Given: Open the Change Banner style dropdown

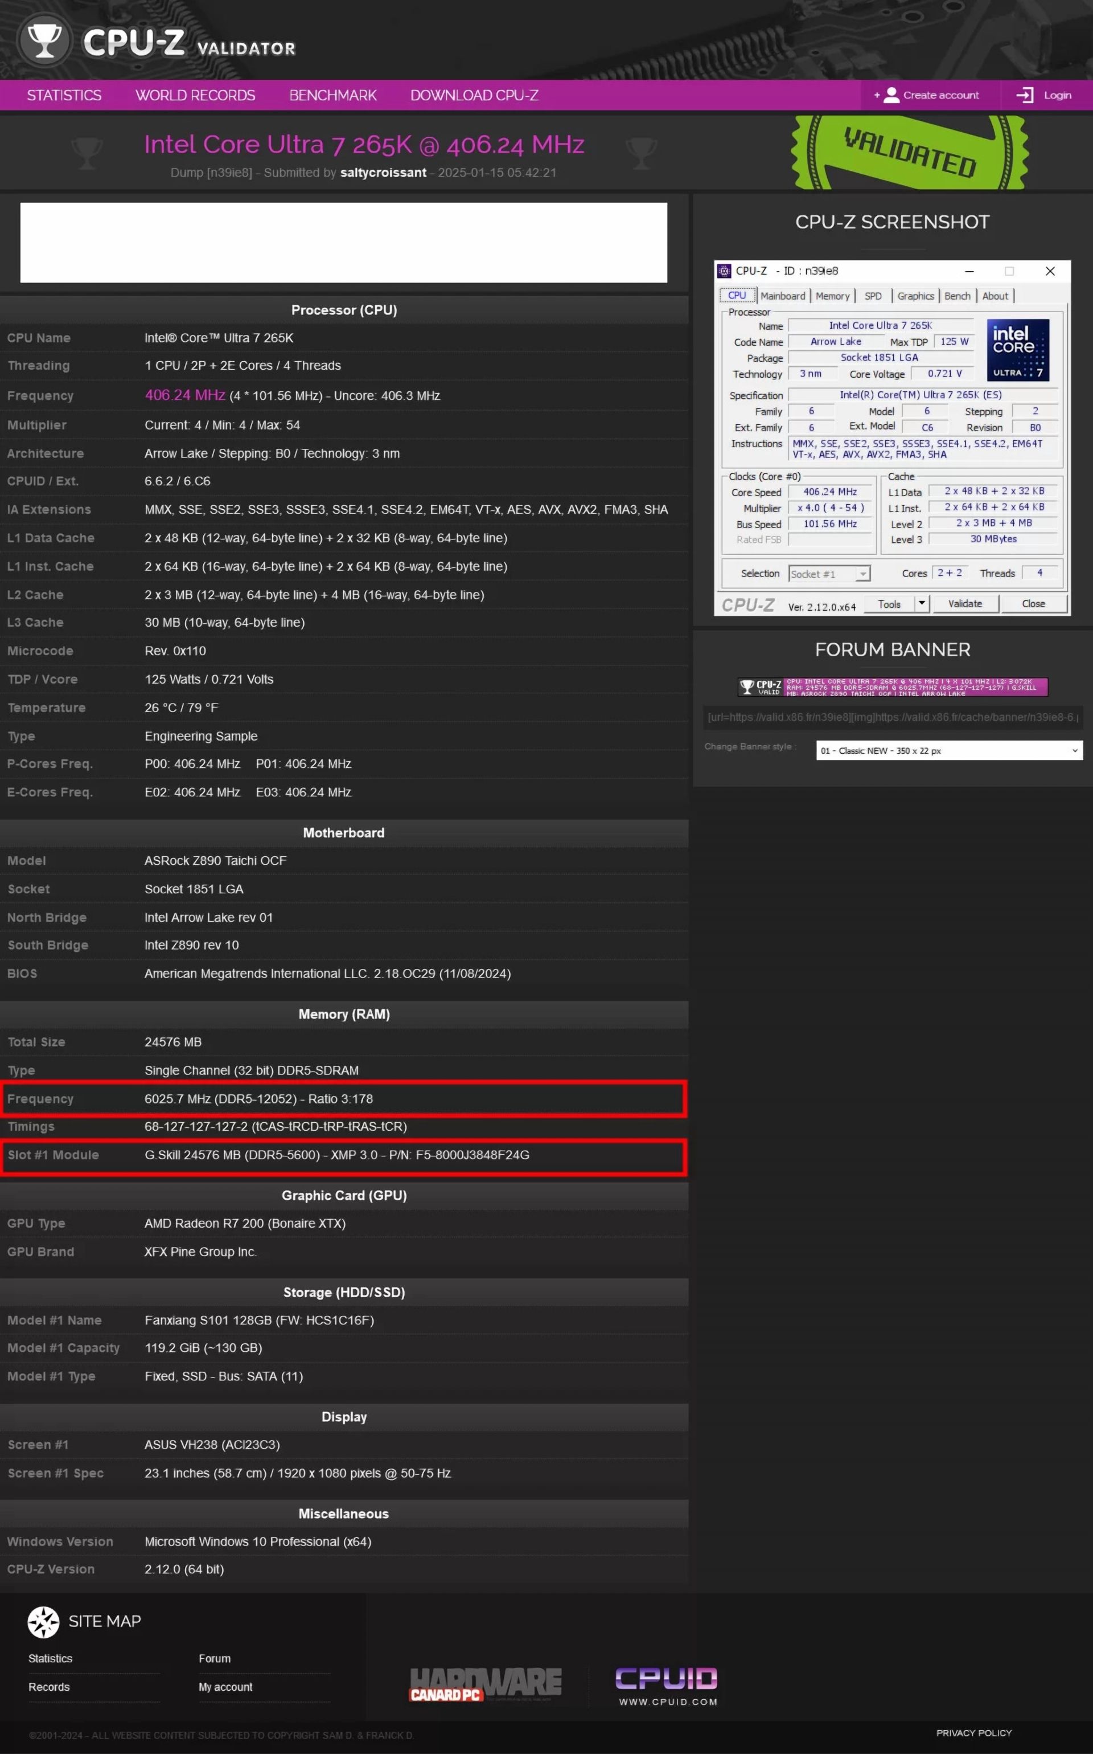Looking at the screenshot, I should pyautogui.click(x=949, y=750).
